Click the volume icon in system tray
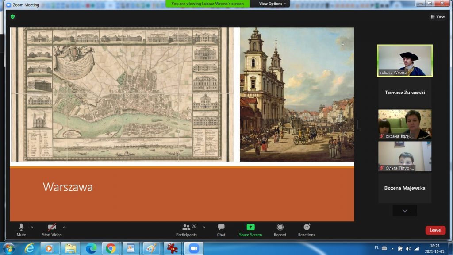 408,248
